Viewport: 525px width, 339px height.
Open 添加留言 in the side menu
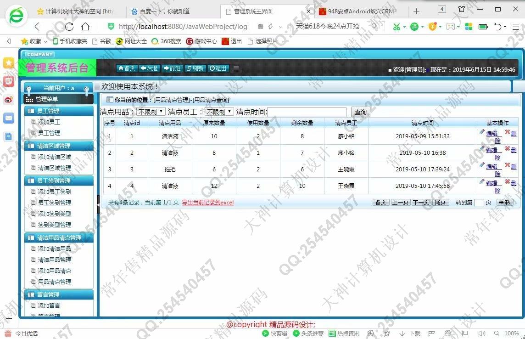point(49,305)
